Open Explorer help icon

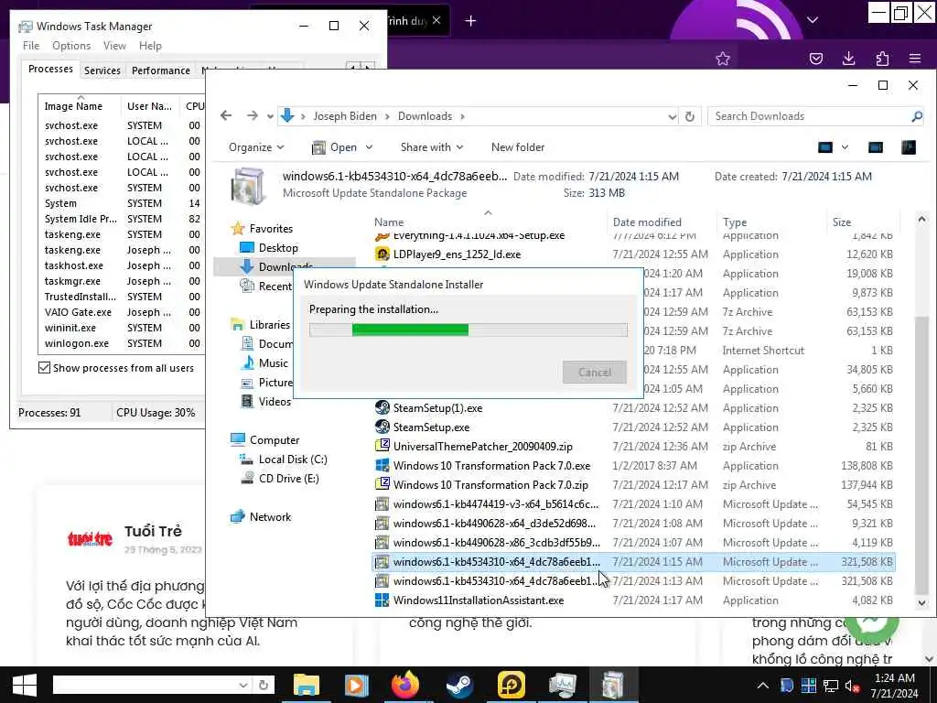[x=909, y=147]
